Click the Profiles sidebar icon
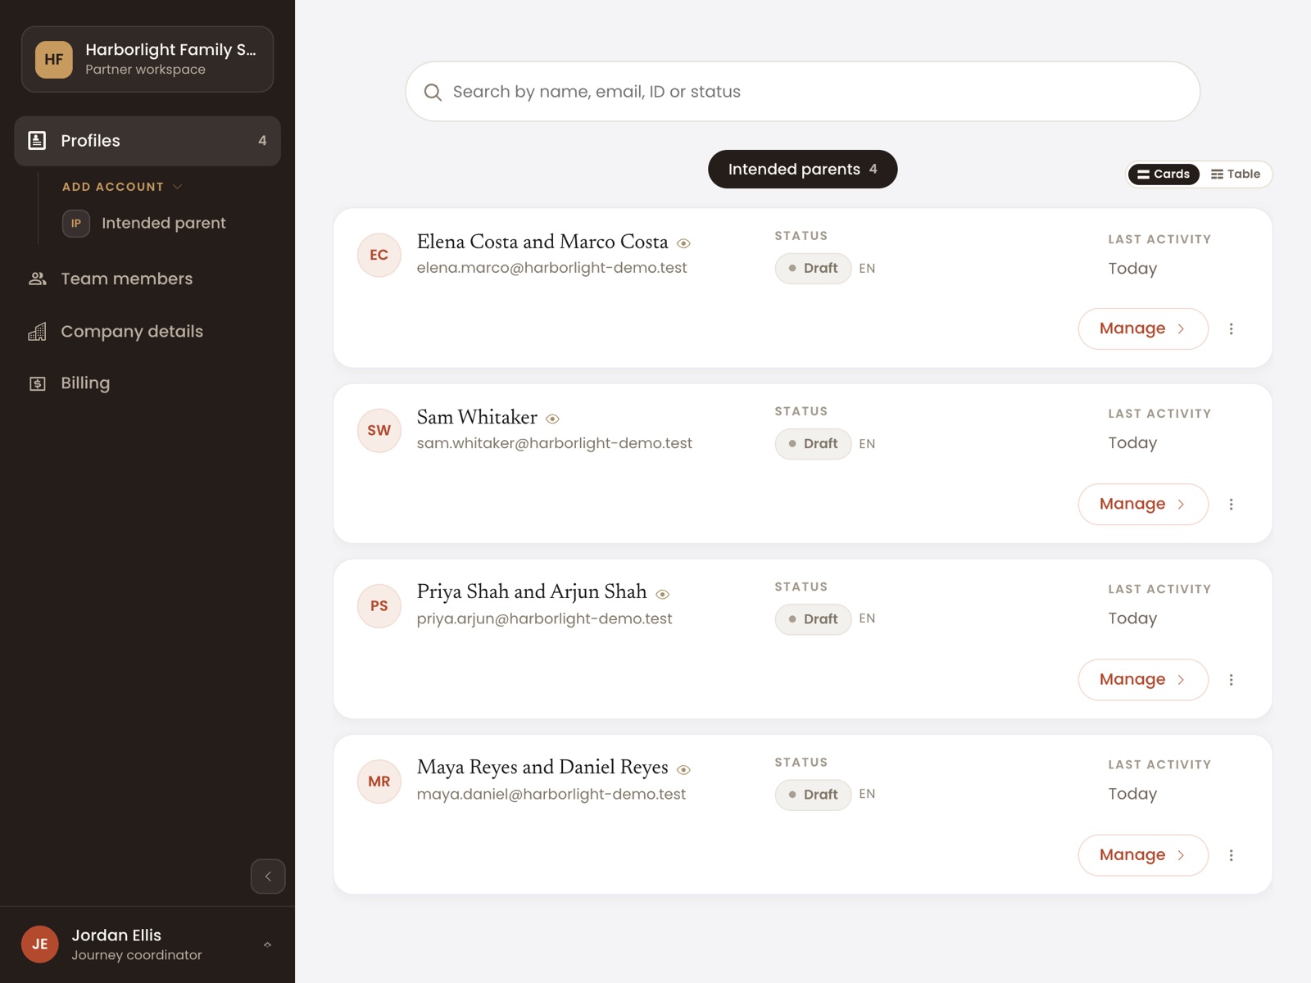This screenshot has height=983, width=1311. click(x=37, y=141)
